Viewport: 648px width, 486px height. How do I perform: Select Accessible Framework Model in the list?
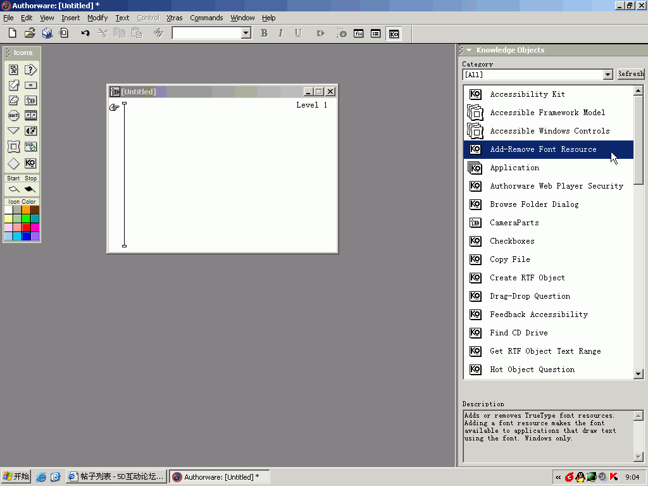click(549, 113)
